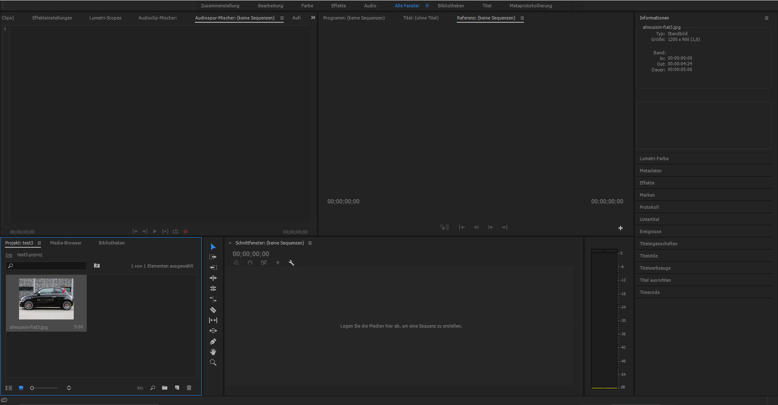The image size is (778, 405).
Task: Switch to Media-Browser tab
Action: click(66, 243)
